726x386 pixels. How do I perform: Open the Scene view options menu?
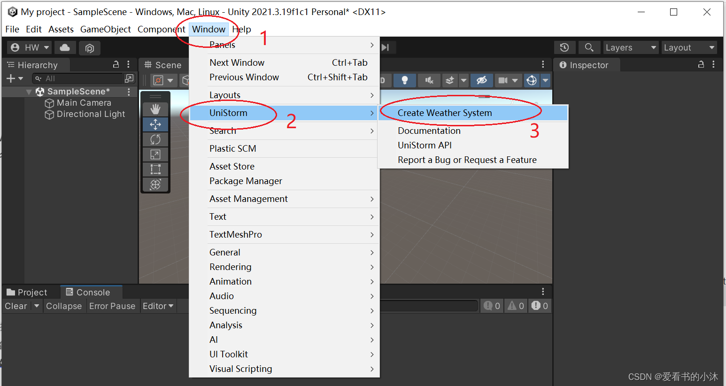click(x=543, y=64)
